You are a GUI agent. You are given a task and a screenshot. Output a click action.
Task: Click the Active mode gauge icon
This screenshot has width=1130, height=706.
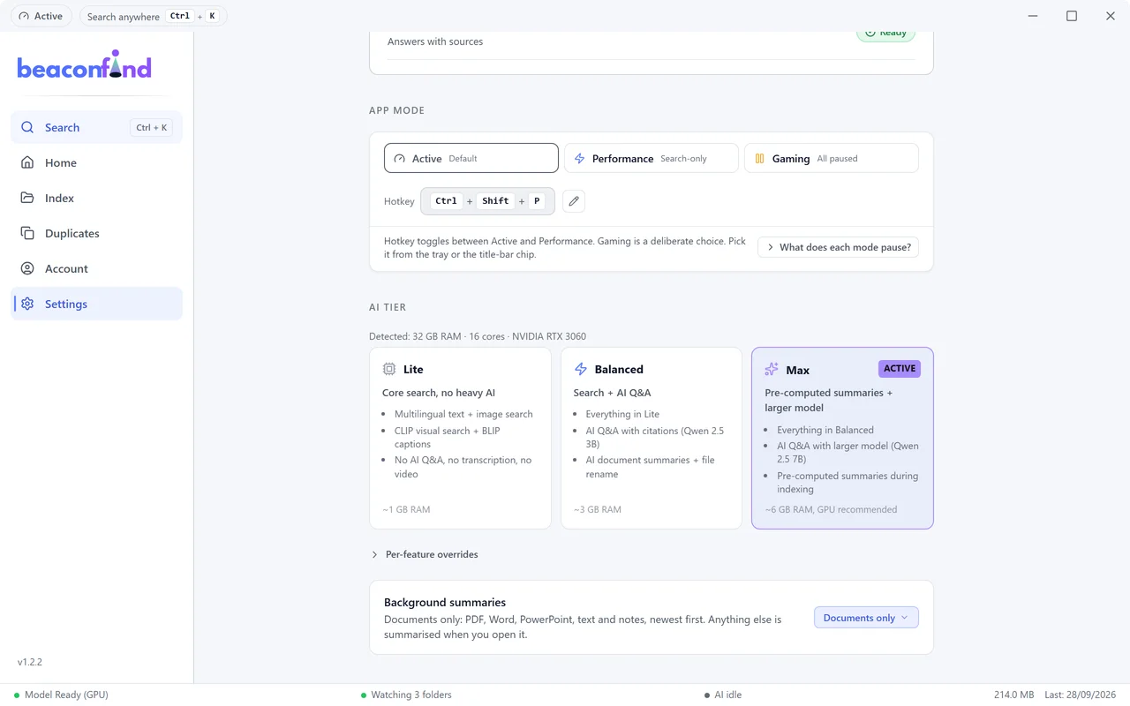400,159
